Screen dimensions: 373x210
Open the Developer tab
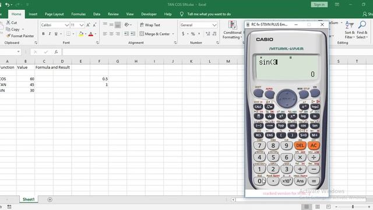point(149,14)
